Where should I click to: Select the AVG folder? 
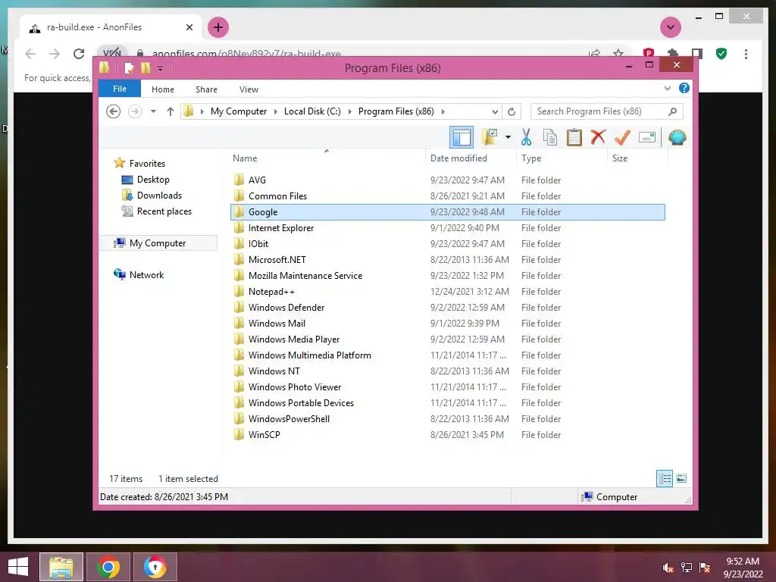[x=257, y=180]
